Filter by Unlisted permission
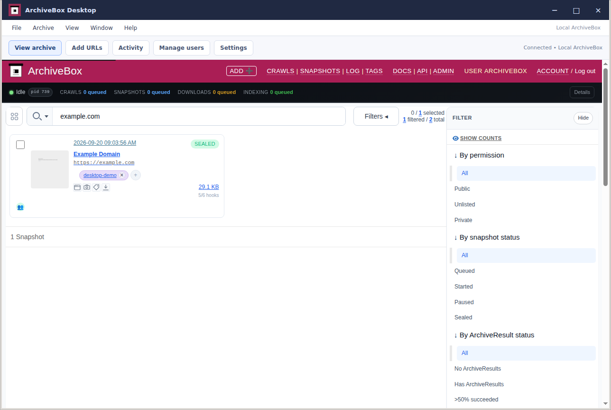The width and height of the screenshot is (611, 410). [464, 205]
